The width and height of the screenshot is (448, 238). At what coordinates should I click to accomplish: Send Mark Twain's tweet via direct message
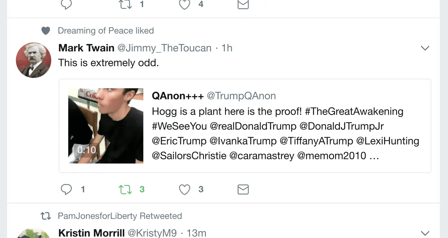[x=243, y=190]
